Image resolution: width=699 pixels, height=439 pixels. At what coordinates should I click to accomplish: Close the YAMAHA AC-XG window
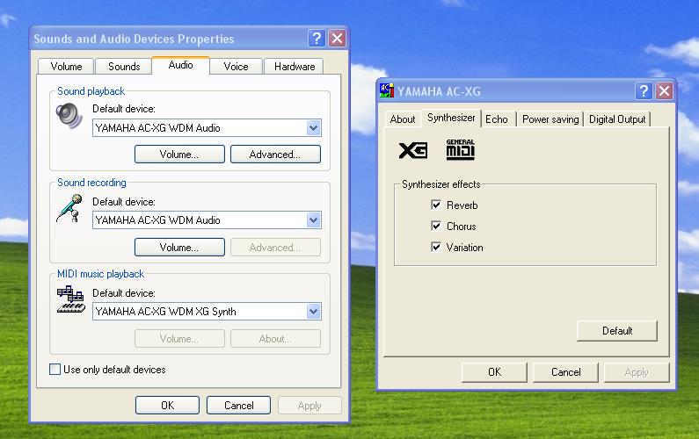pyautogui.click(x=664, y=90)
